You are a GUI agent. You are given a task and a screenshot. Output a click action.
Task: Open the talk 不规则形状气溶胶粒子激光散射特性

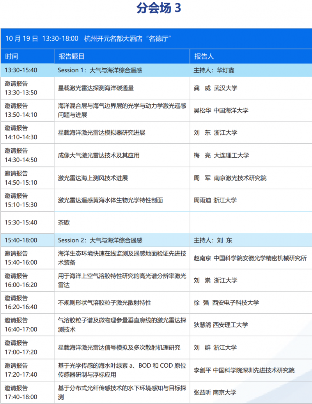click(105, 303)
